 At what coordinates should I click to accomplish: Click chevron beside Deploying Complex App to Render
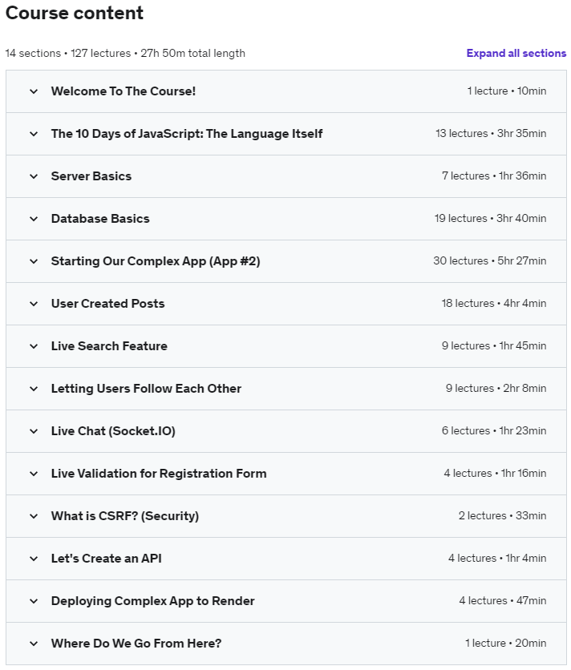34,601
